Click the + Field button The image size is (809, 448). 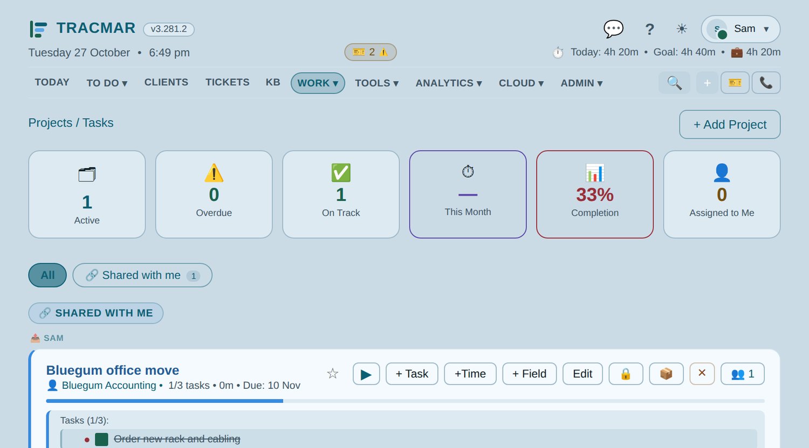click(x=529, y=374)
